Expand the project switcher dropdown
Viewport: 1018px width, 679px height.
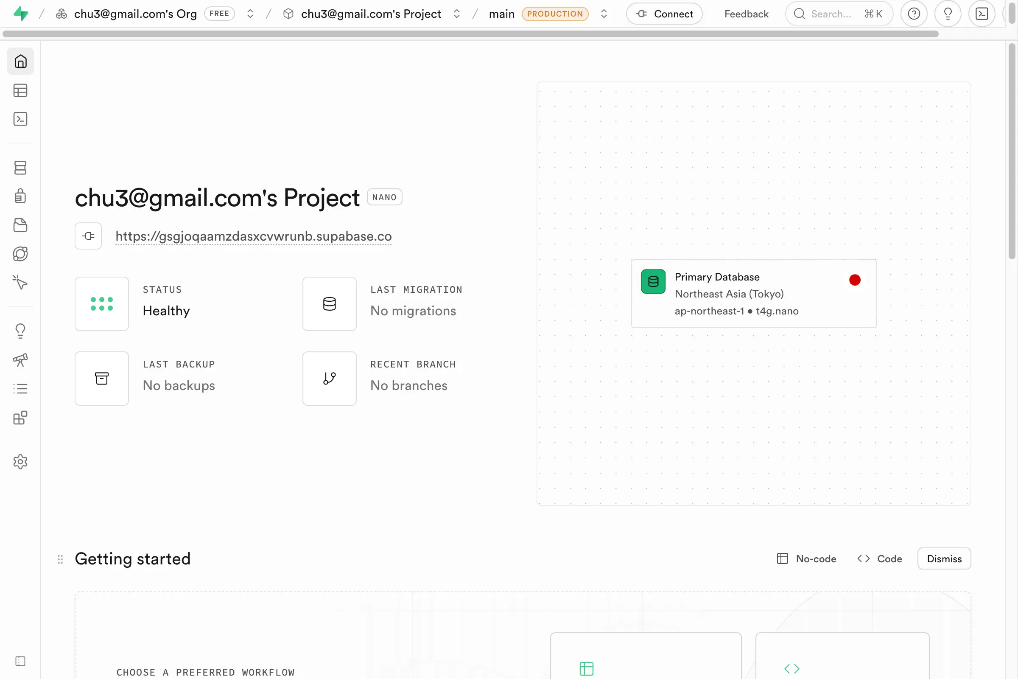click(456, 14)
